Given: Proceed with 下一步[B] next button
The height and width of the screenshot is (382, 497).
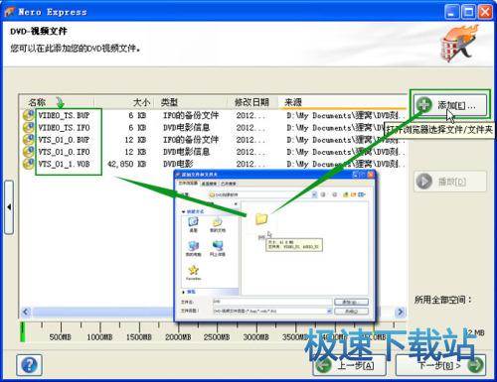Looking at the screenshot, I should click(x=440, y=365).
